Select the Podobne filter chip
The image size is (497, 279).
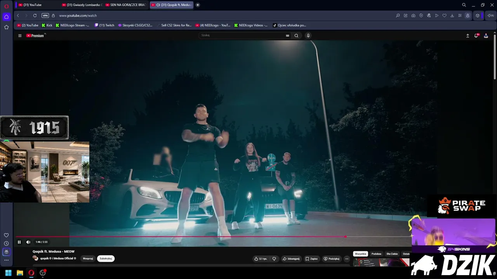(x=376, y=254)
